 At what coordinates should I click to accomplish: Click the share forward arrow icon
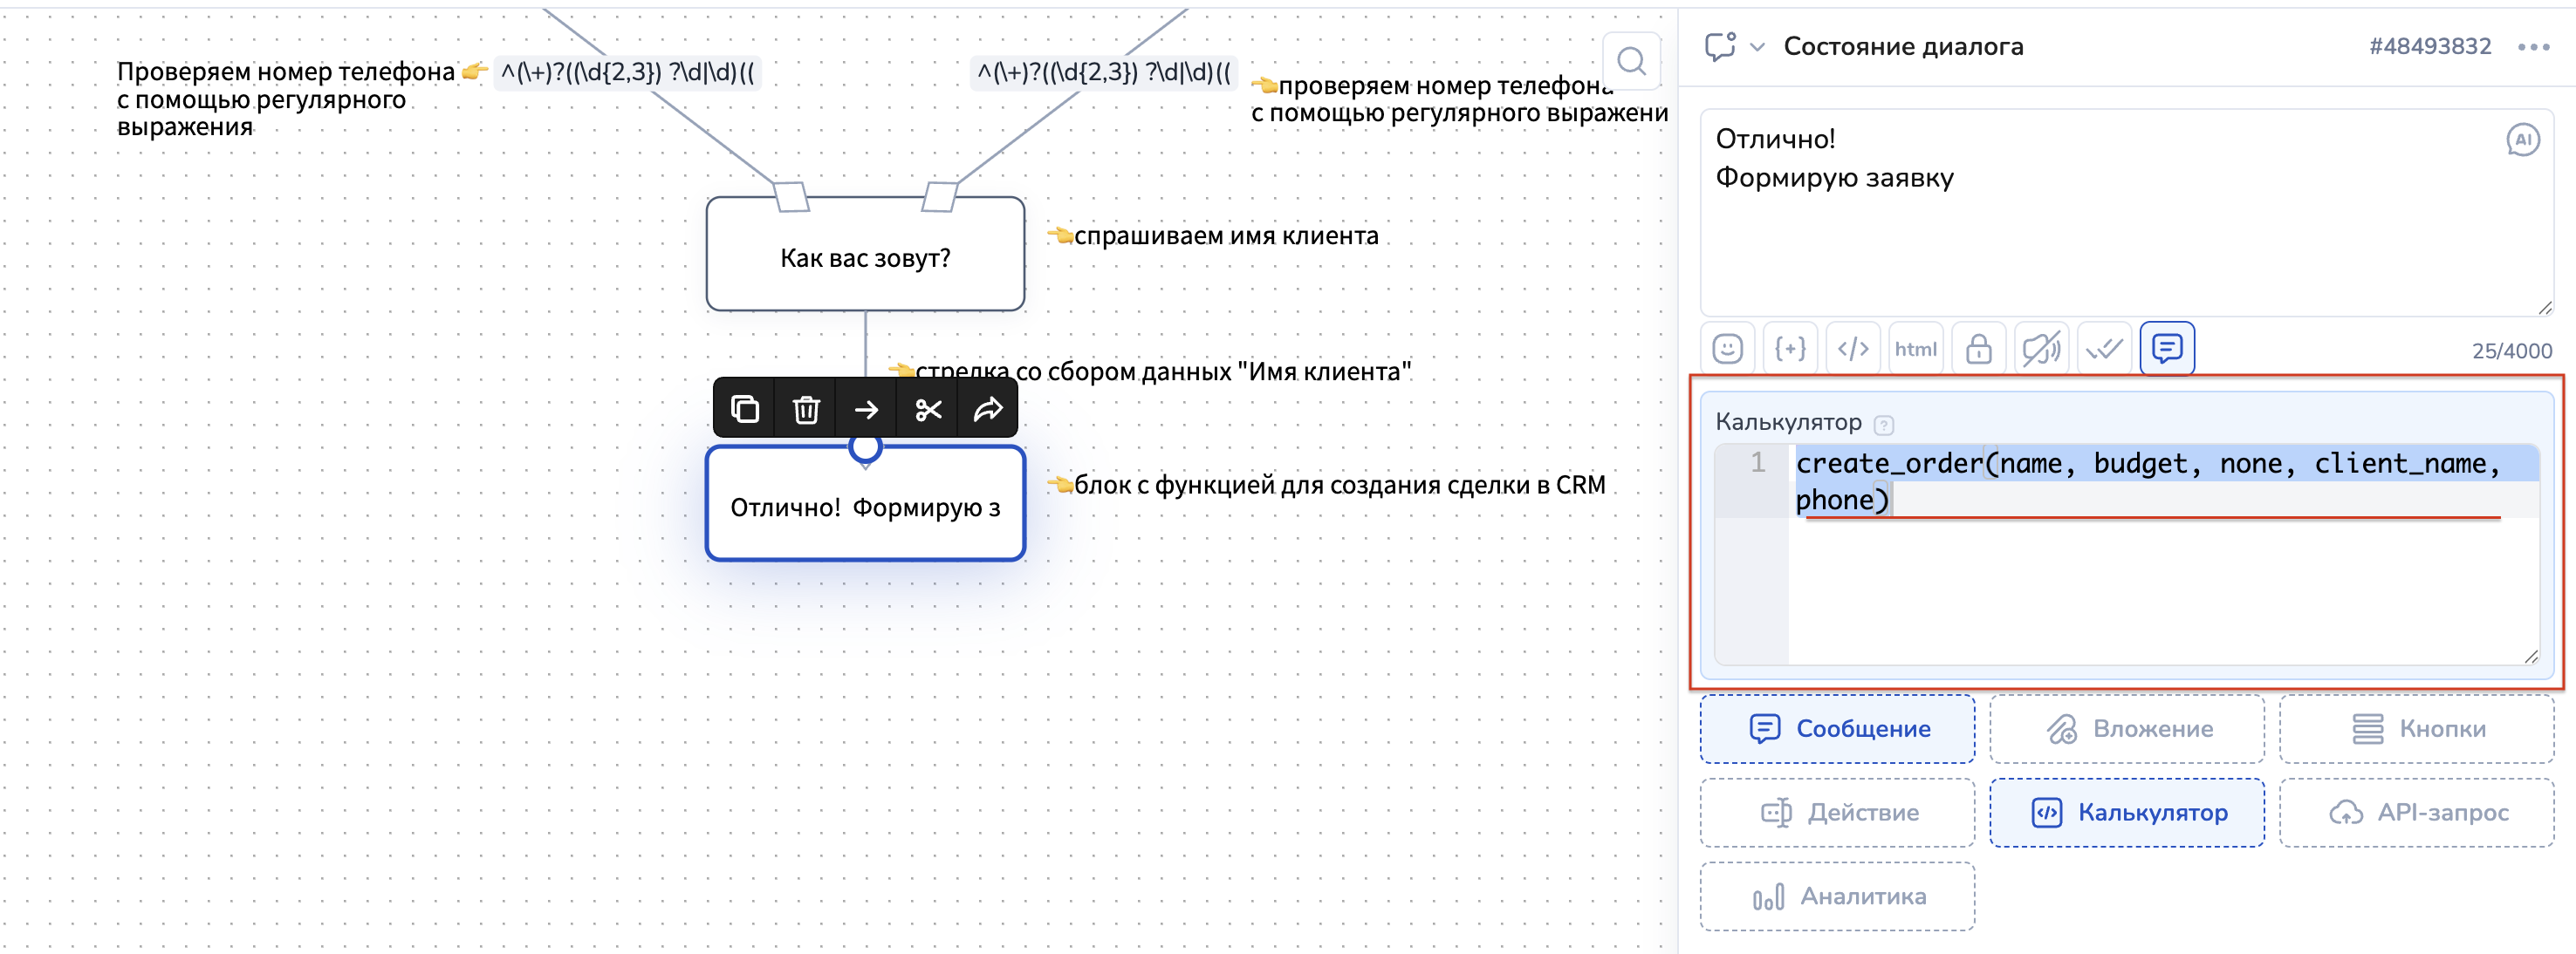pos(988,410)
